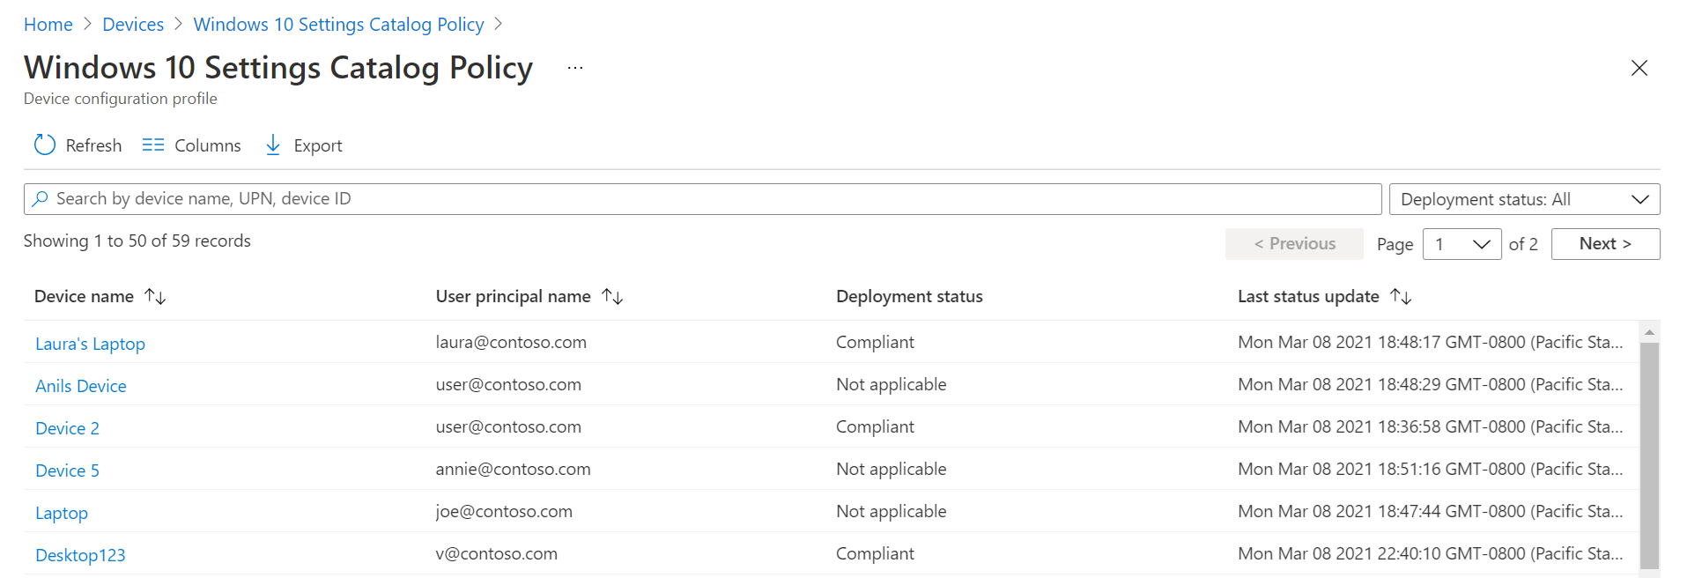This screenshot has height=578, width=1687.
Task: Navigate to Home breadcrumb
Action: [x=48, y=25]
